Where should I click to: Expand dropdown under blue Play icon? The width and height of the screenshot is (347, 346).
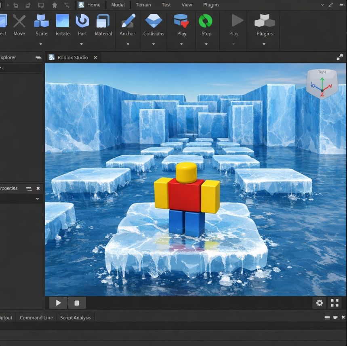(181, 44)
